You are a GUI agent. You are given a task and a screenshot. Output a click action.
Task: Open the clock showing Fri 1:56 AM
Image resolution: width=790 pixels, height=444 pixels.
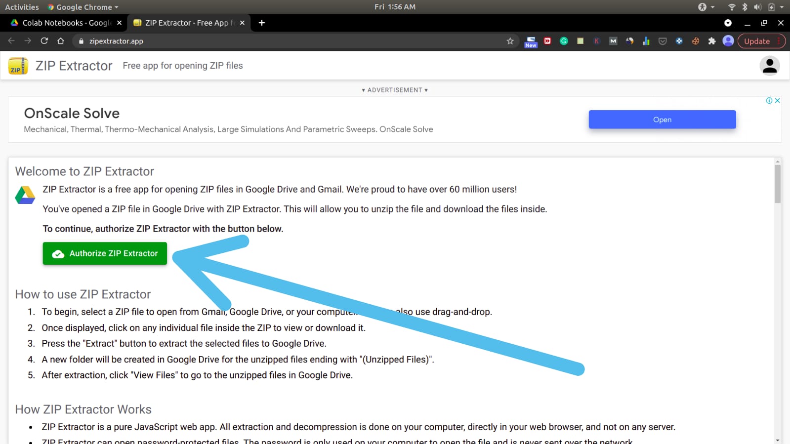point(395,7)
